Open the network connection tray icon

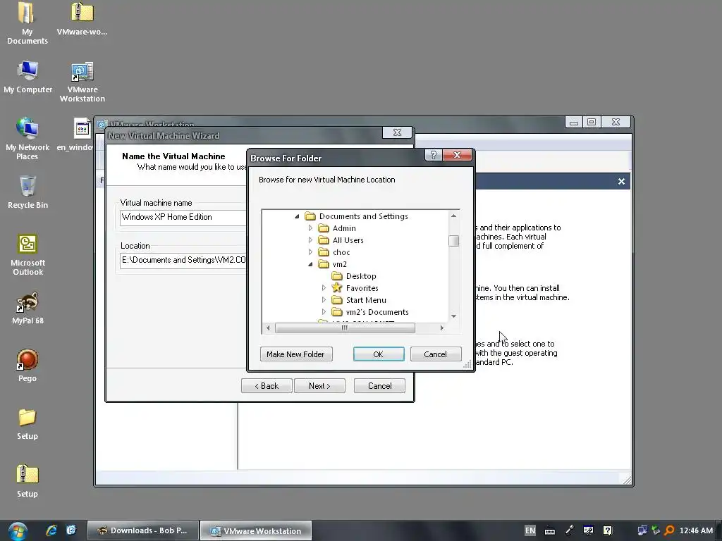[642, 530]
